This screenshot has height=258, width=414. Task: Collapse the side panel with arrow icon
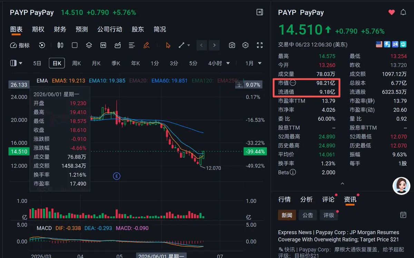pyautogui.click(x=260, y=12)
